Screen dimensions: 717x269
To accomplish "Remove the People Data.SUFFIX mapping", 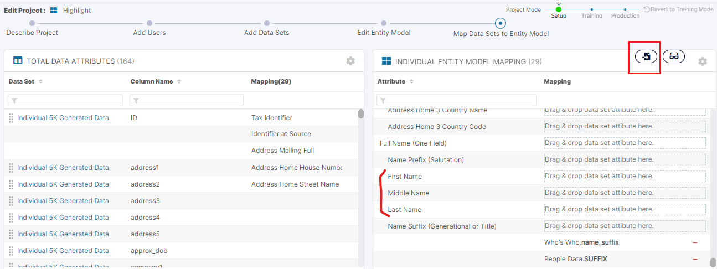I will (695, 260).
